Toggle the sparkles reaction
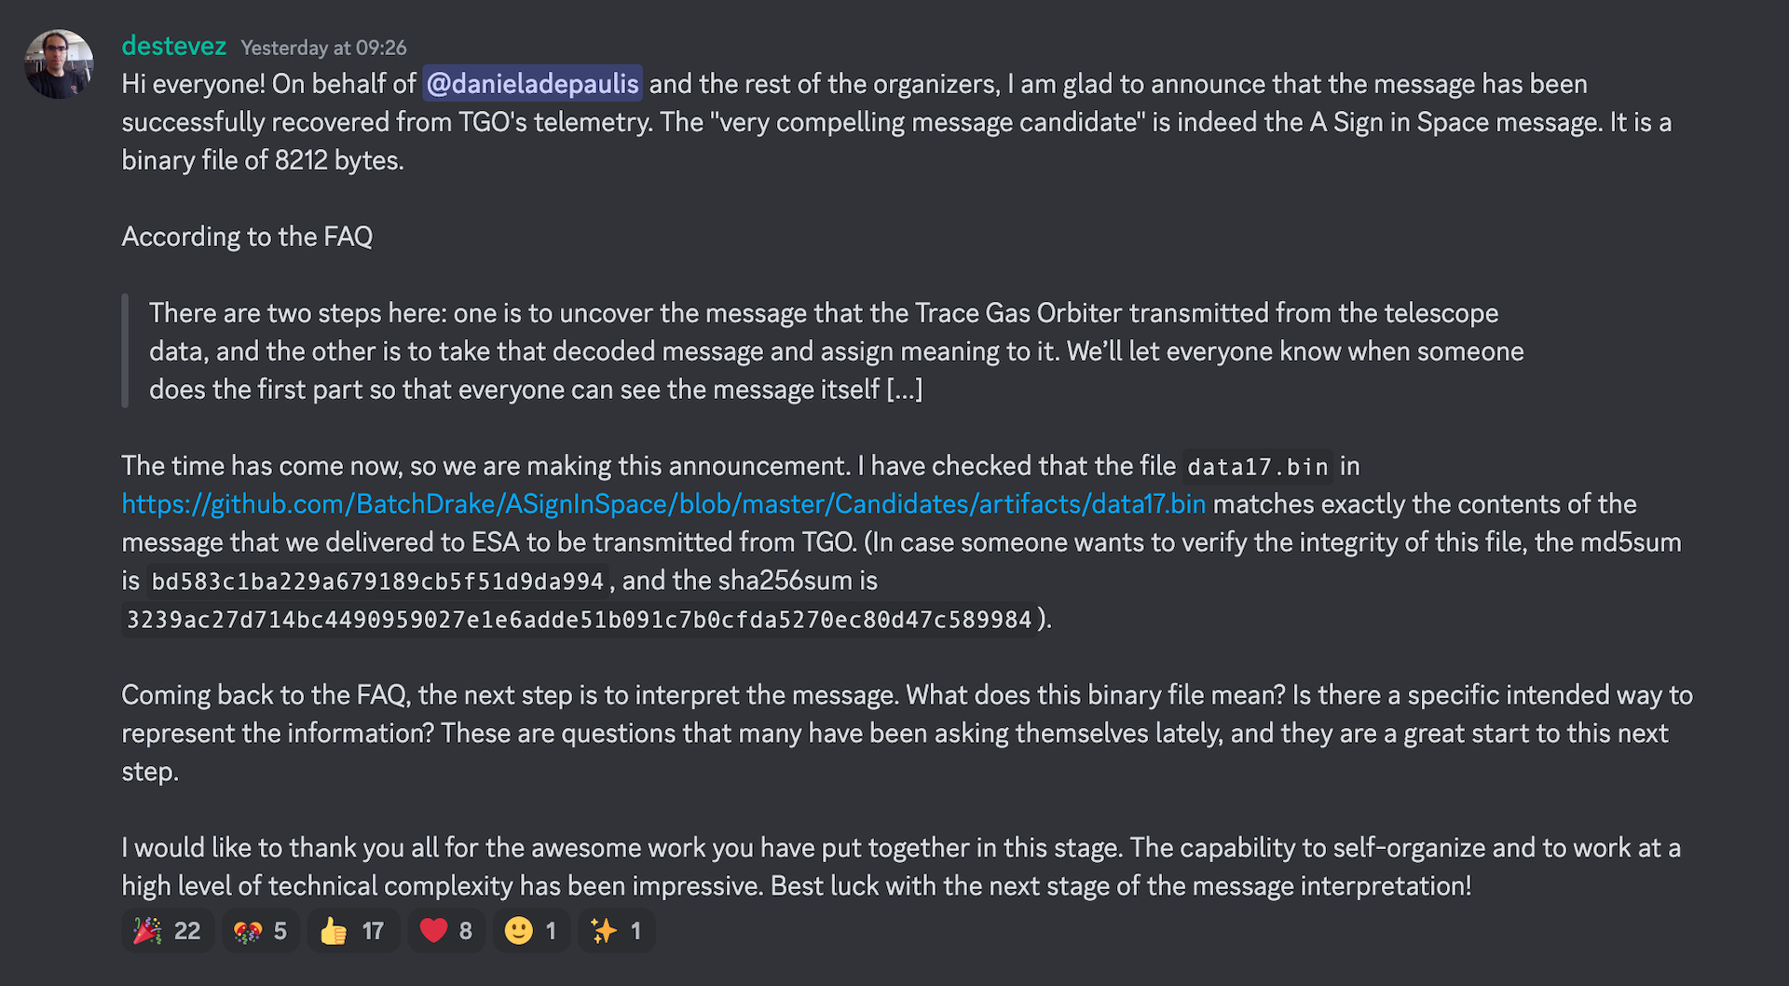Viewport: 1789px width, 986px height. pos(616,930)
